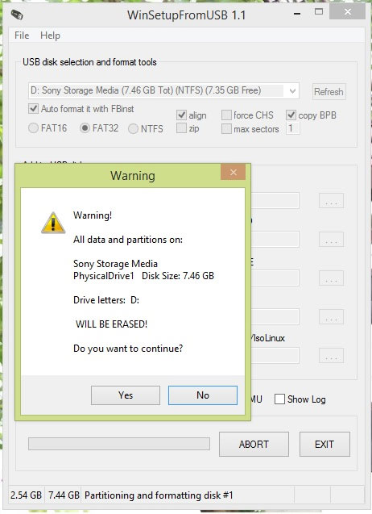Confirm erase by clicking Yes
The width and height of the screenshot is (372, 514).
126,395
